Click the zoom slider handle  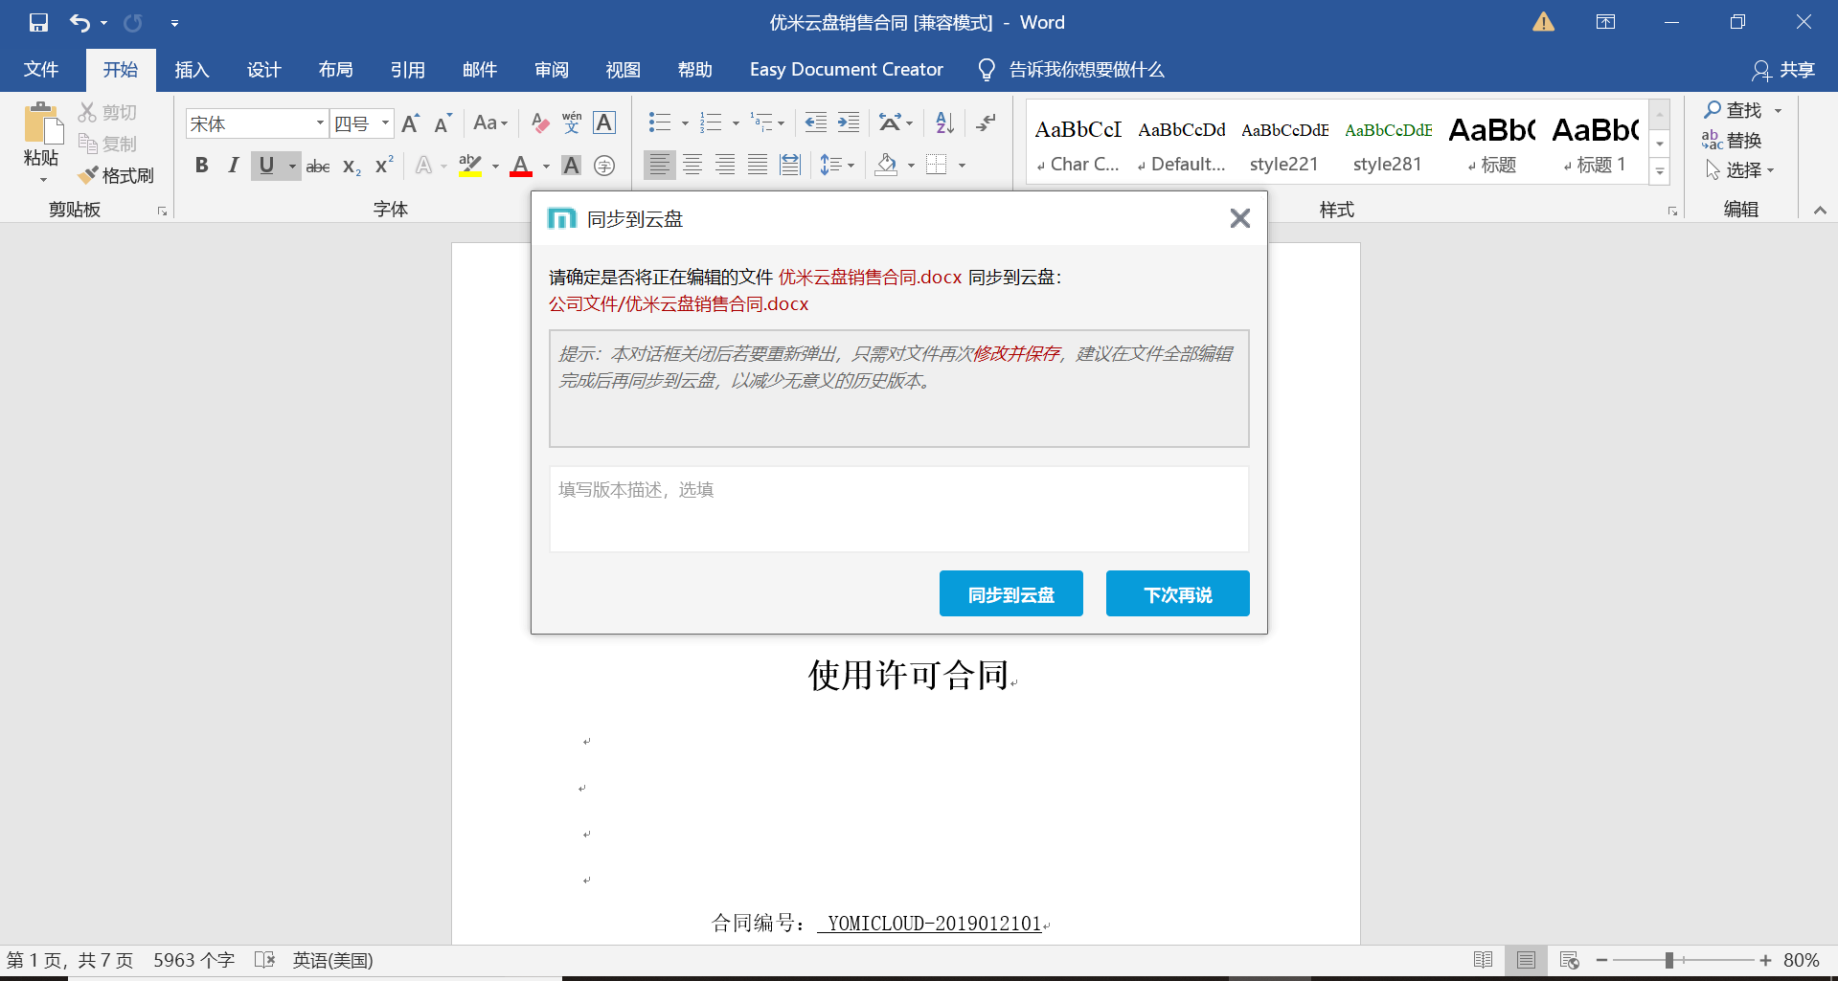[x=1668, y=960]
